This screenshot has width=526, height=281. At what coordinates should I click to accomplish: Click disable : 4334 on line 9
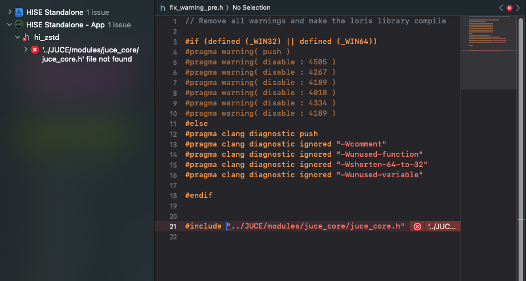[295, 103]
